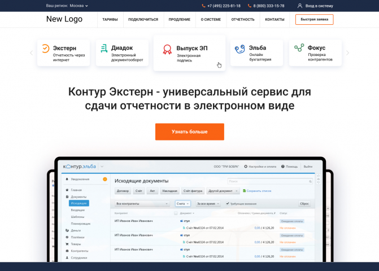
Task: Click the Настройки и оплата gear icon
Action: tap(246, 167)
